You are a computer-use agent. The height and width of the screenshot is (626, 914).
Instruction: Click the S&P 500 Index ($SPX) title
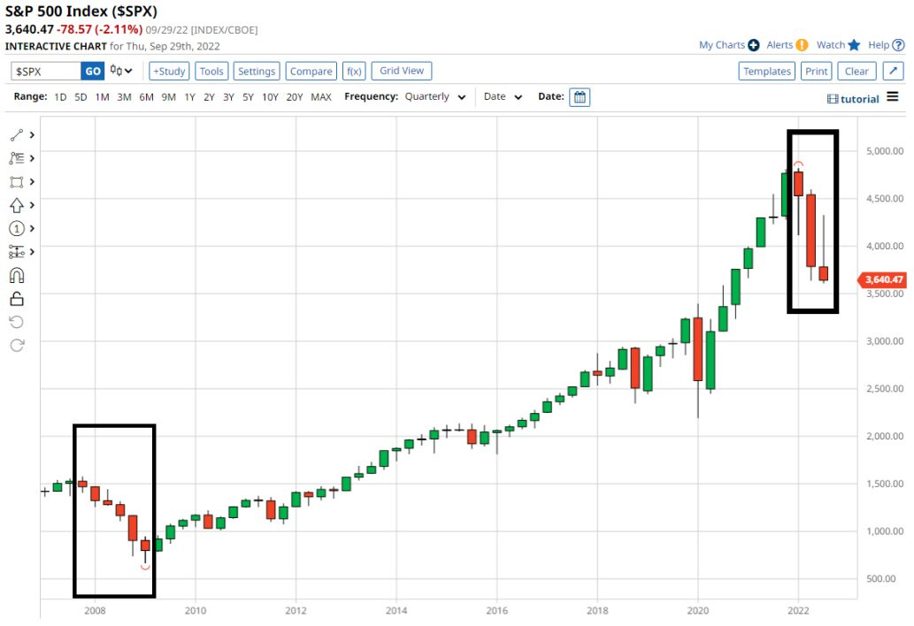tap(81, 11)
